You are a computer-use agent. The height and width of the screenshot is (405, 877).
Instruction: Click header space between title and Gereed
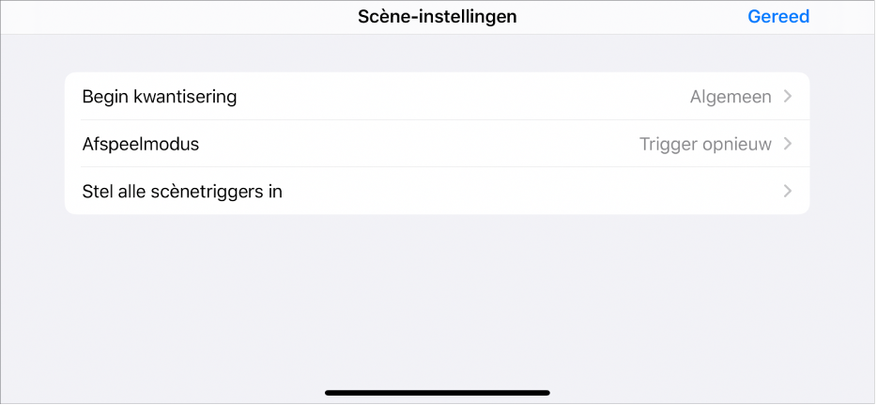[629, 17]
